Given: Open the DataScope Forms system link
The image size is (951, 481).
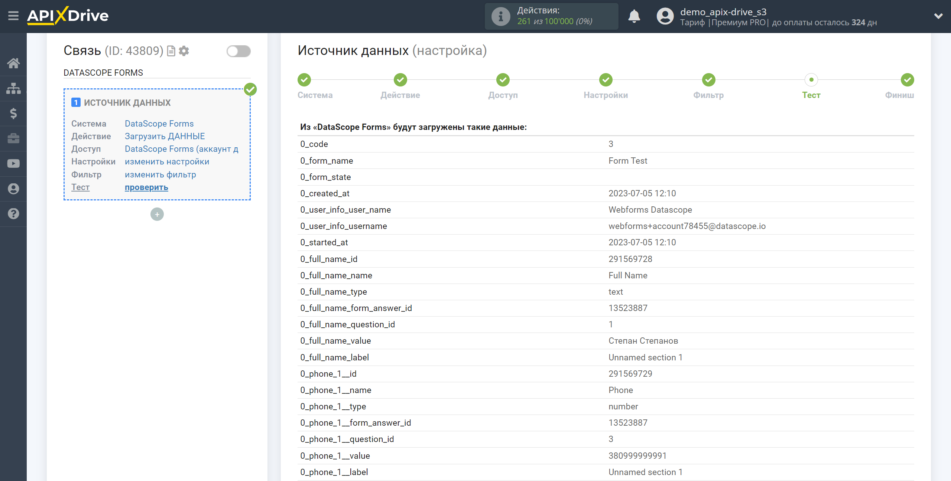Looking at the screenshot, I should point(159,124).
